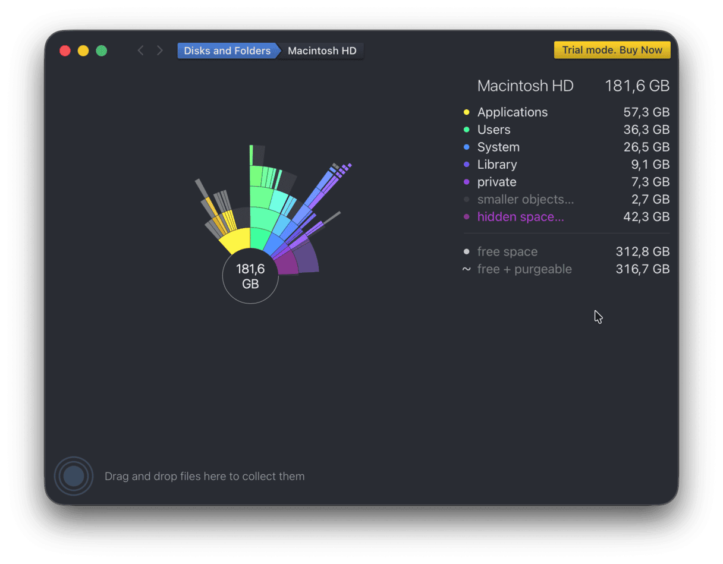
Task: Click the 57,3 GB Applications size value
Action: (x=646, y=112)
